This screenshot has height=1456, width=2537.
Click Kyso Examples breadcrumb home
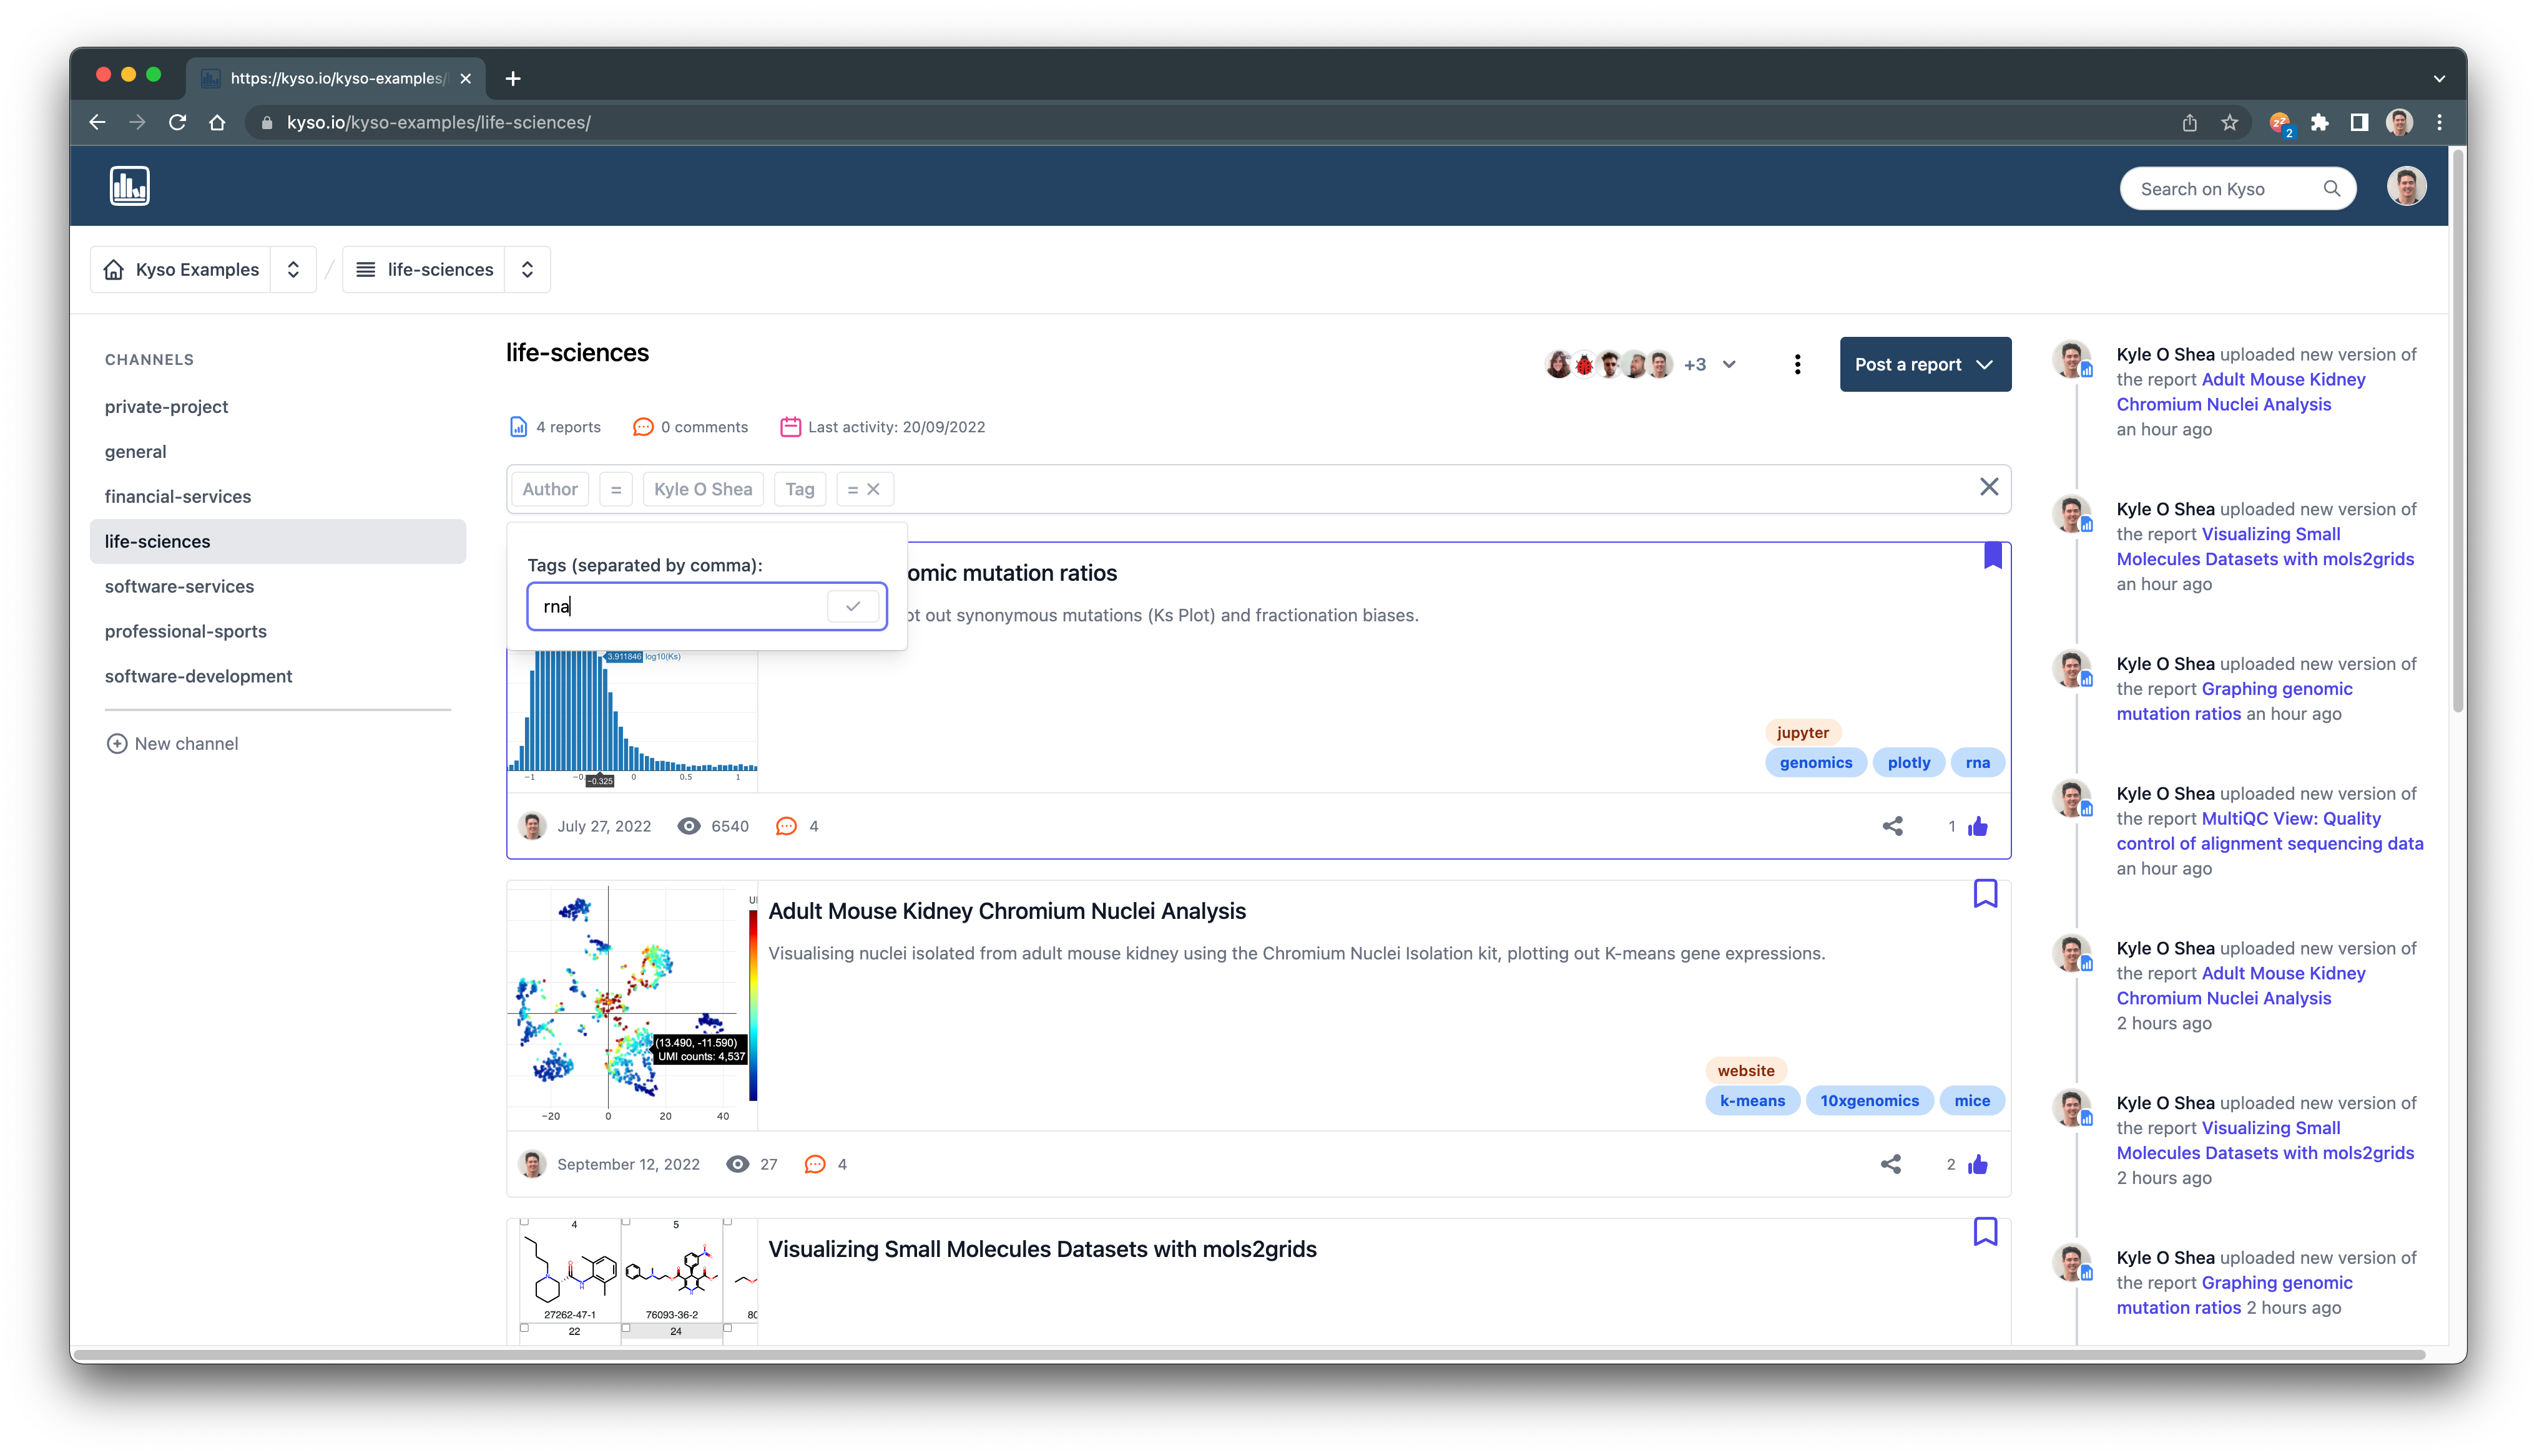[x=180, y=269]
